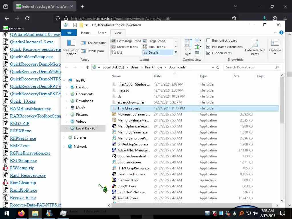Open the Windows Start menu
This screenshot has width=292, height=219.
pyautogui.click(x=7, y=213)
